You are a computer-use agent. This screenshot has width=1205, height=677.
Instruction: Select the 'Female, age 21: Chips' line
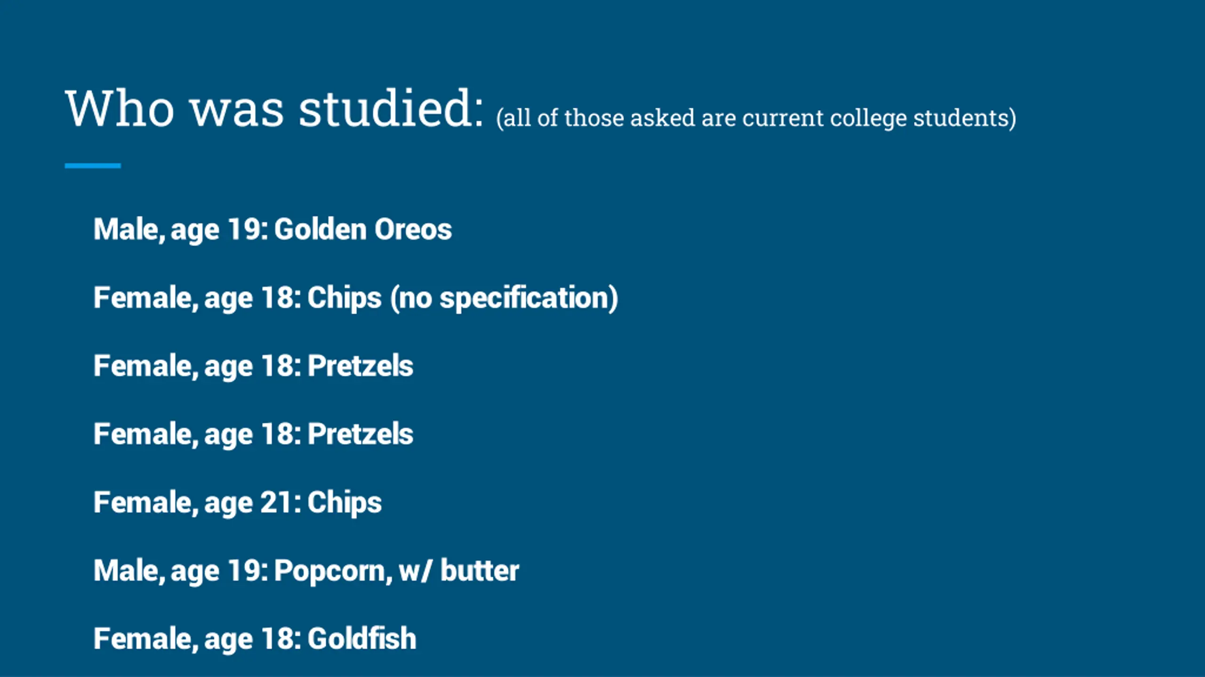[x=238, y=503]
